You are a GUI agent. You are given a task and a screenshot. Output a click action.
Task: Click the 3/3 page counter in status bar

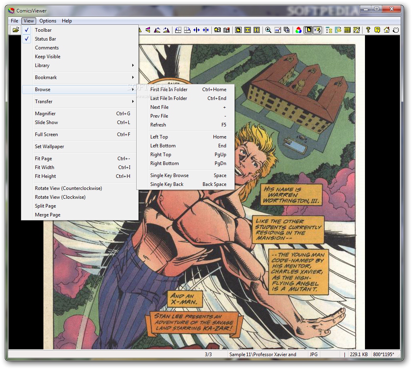coord(208,355)
